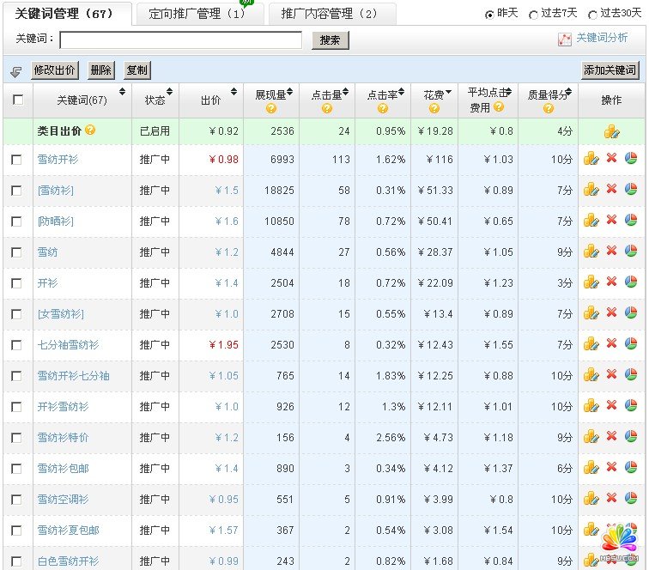The image size is (649, 570).
Task: Delete the 雪纺 keyword with red X
Action: tap(611, 251)
